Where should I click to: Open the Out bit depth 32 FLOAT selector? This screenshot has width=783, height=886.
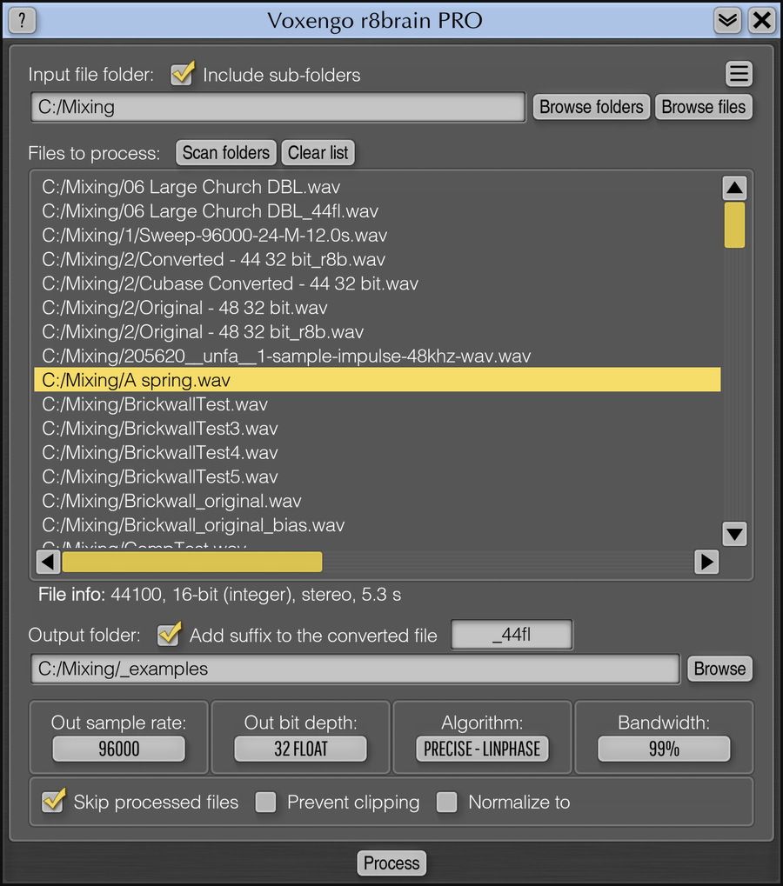[300, 749]
